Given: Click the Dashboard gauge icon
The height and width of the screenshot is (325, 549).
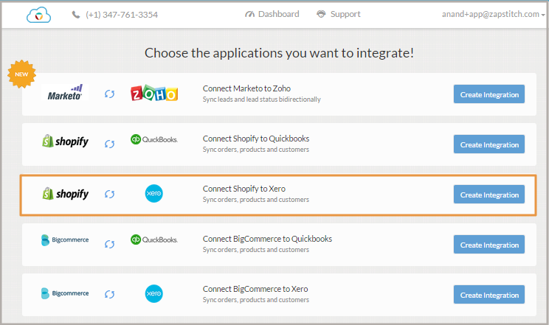Looking at the screenshot, I should [249, 14].
